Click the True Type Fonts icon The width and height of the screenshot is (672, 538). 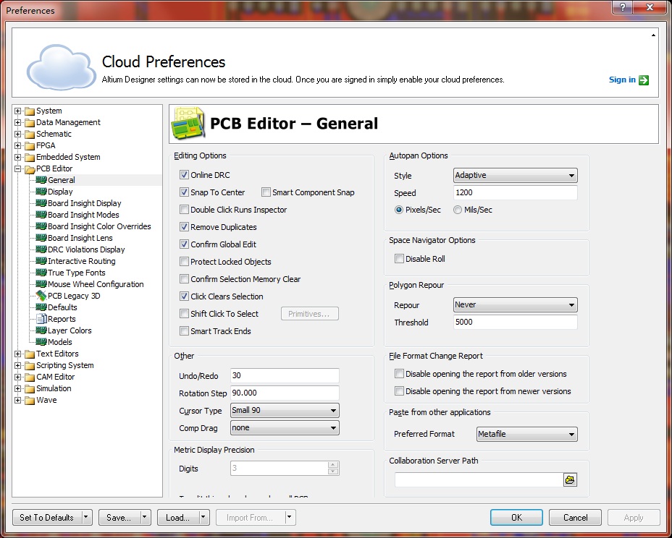coord(41,273)
